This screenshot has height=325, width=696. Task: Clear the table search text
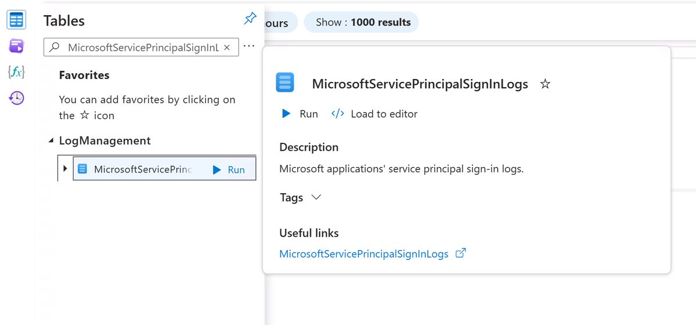coord(226,48)
